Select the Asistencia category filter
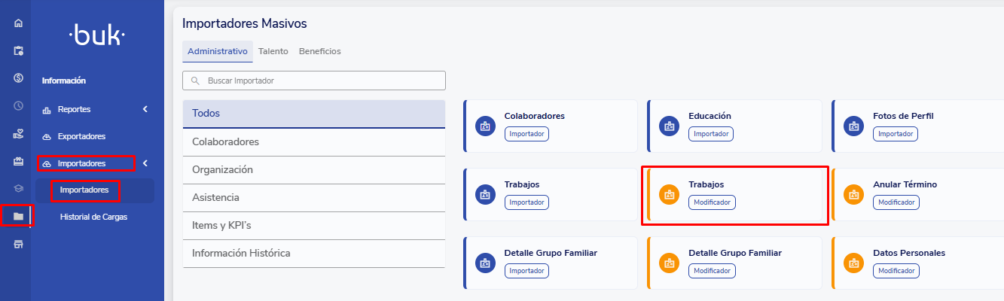Screen dimensions: 1004x301 click(x=215, y=198)
